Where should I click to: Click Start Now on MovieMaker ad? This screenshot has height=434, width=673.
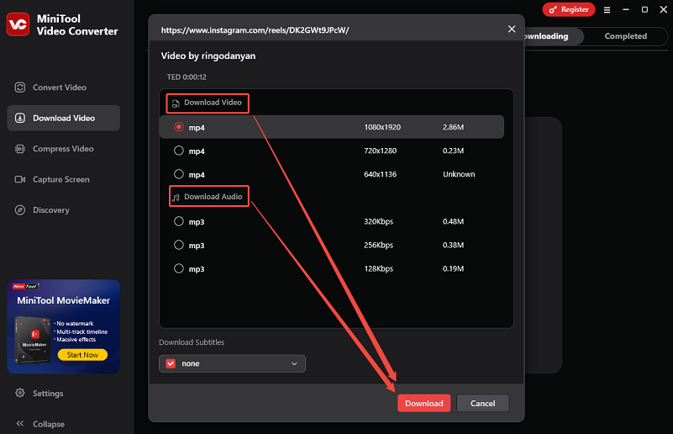pos(82,354)
